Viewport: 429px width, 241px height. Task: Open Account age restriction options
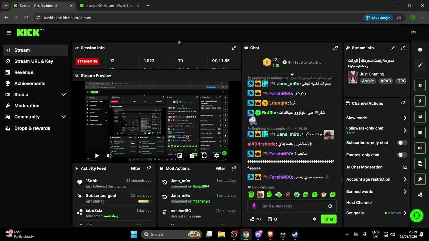tap(376, 179)
